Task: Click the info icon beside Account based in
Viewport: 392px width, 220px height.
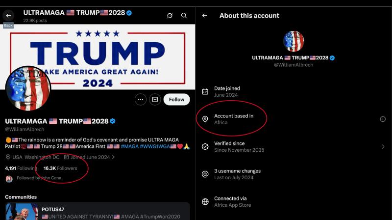Action: [x=383, y=119]
